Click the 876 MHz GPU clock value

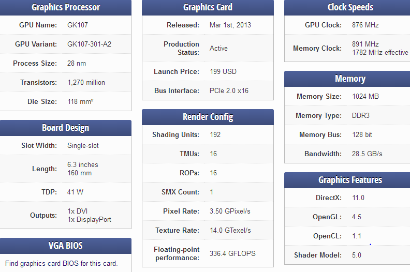[365, 25]
